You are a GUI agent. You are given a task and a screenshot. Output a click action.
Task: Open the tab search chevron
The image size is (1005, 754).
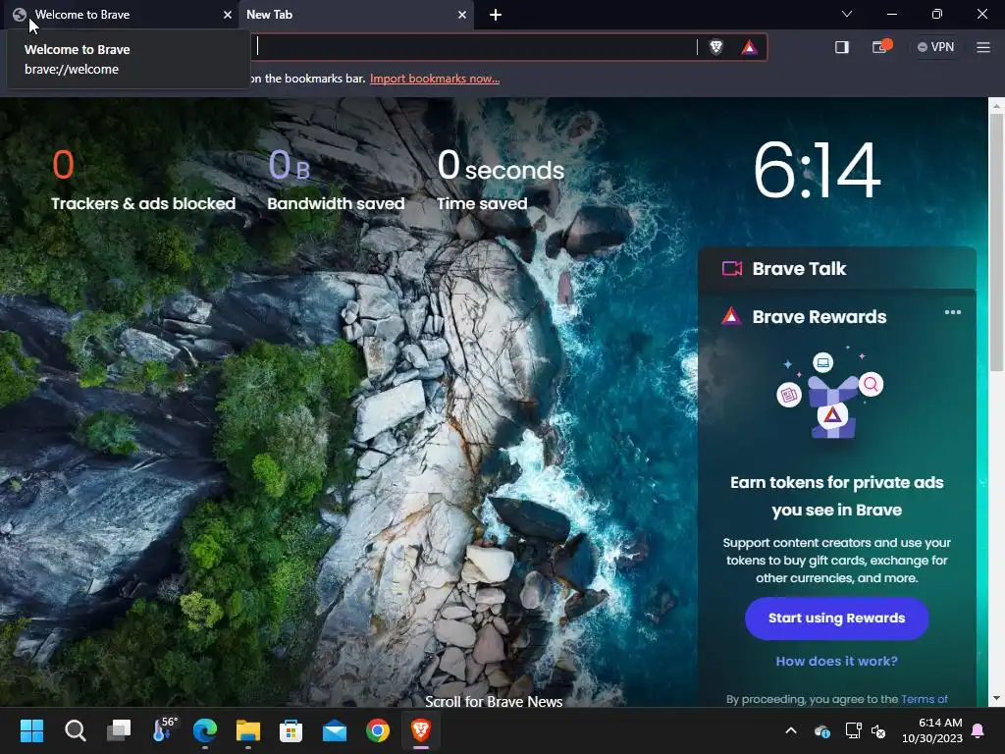tap(847, 14)
